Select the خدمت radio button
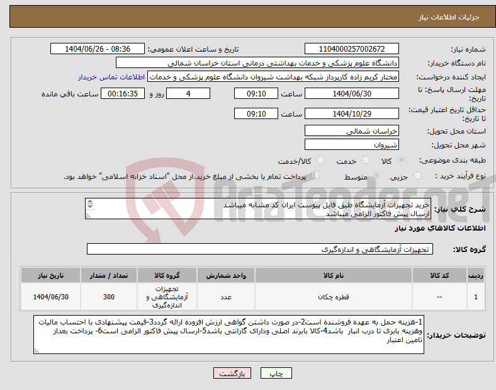The image size is (496, 390). click(366, 160)
